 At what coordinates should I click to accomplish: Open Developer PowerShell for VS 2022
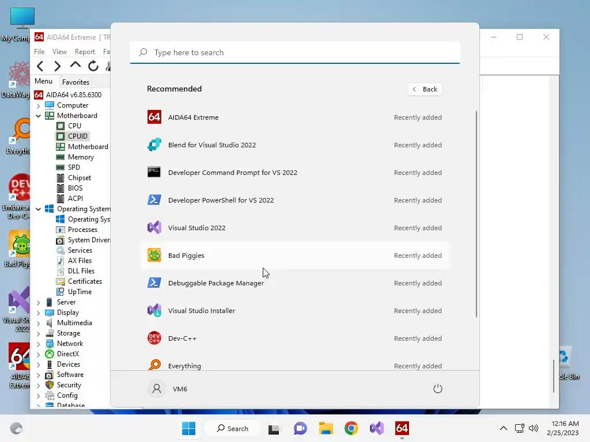(x=295, y=200)
